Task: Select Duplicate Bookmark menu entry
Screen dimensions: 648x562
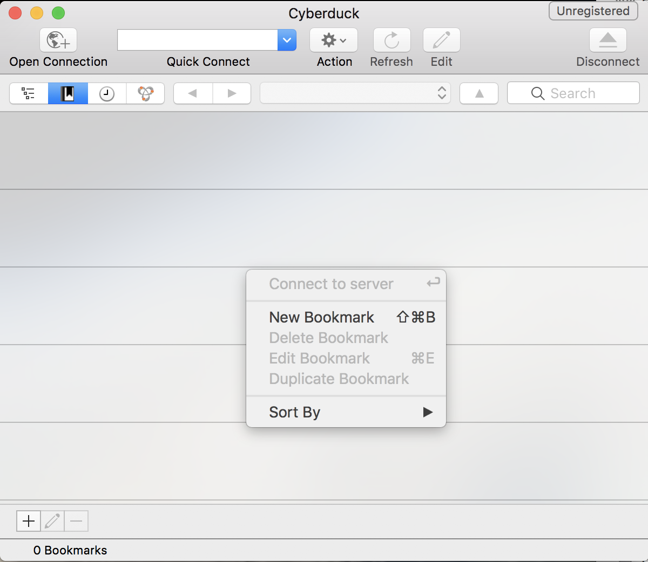Action: (x=346, y=379)
